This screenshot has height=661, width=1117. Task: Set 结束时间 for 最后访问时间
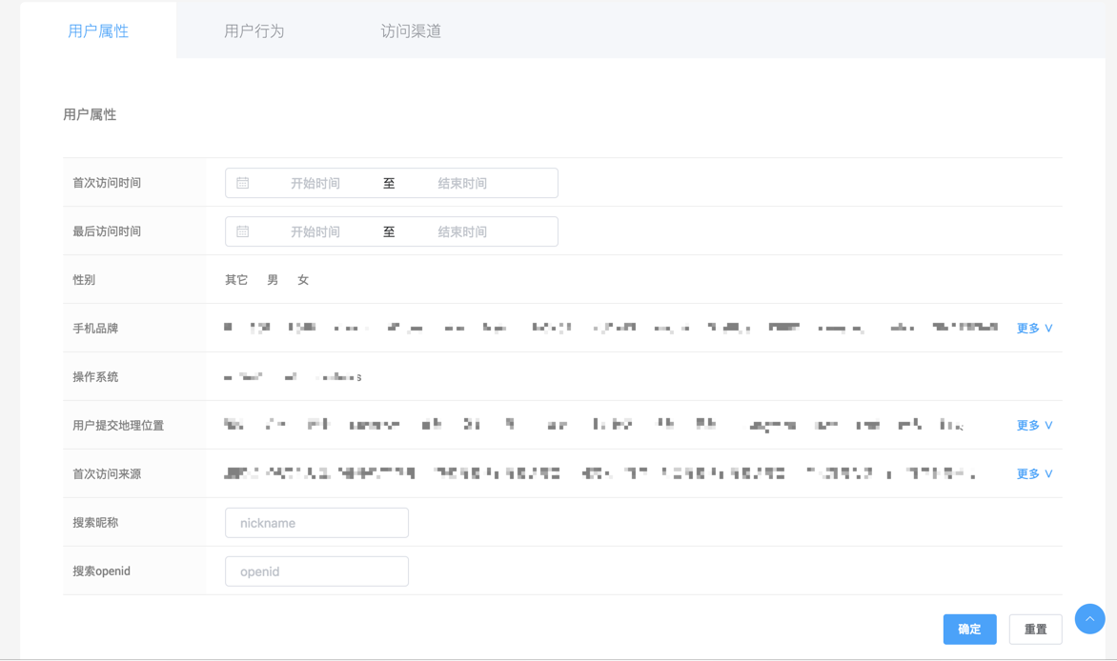point(462,231)
